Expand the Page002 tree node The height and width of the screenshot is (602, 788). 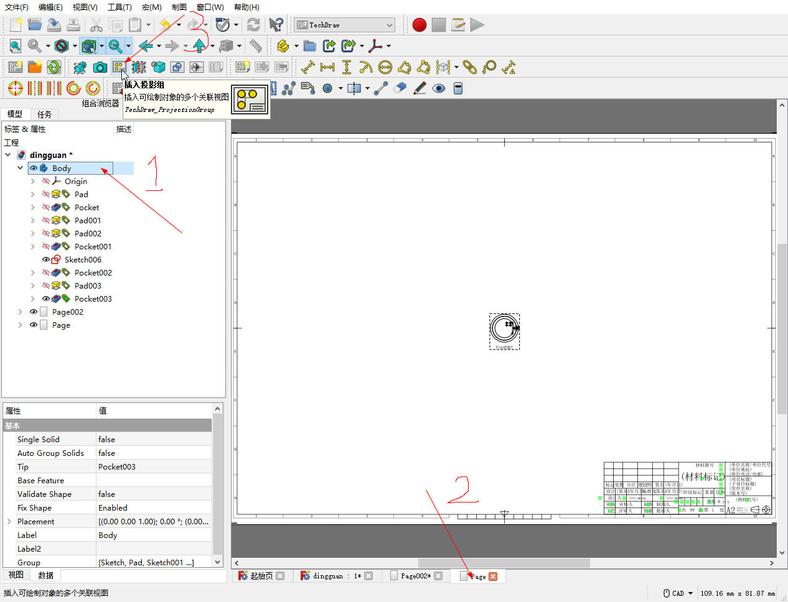pos(21,312)
